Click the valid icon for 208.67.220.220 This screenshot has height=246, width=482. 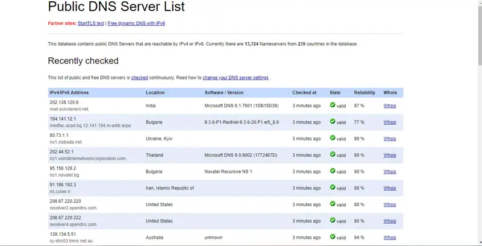[x=333, y=204]
